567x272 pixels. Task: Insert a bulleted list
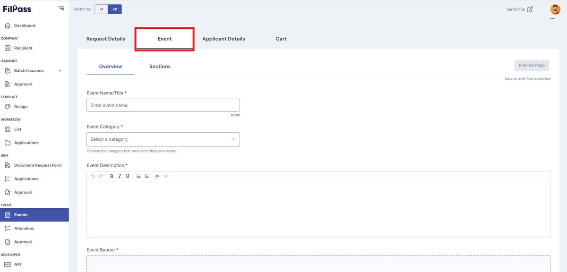click(x=138, y=176)
